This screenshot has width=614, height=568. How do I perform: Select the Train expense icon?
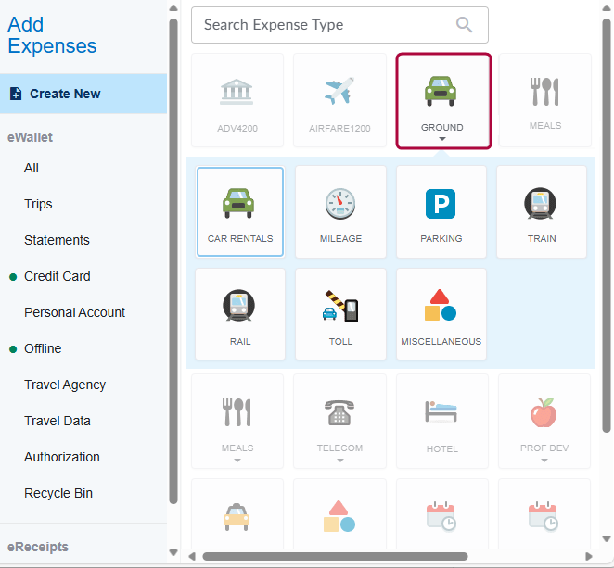click(541, 203)
